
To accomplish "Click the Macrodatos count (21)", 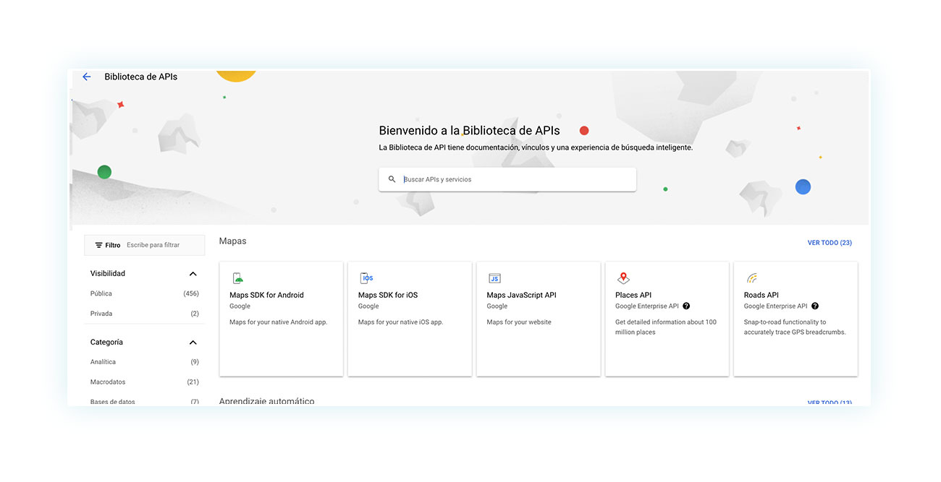I will coord(193,382).
